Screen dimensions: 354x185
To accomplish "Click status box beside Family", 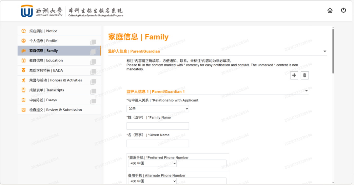I will (x=93, y=52).
